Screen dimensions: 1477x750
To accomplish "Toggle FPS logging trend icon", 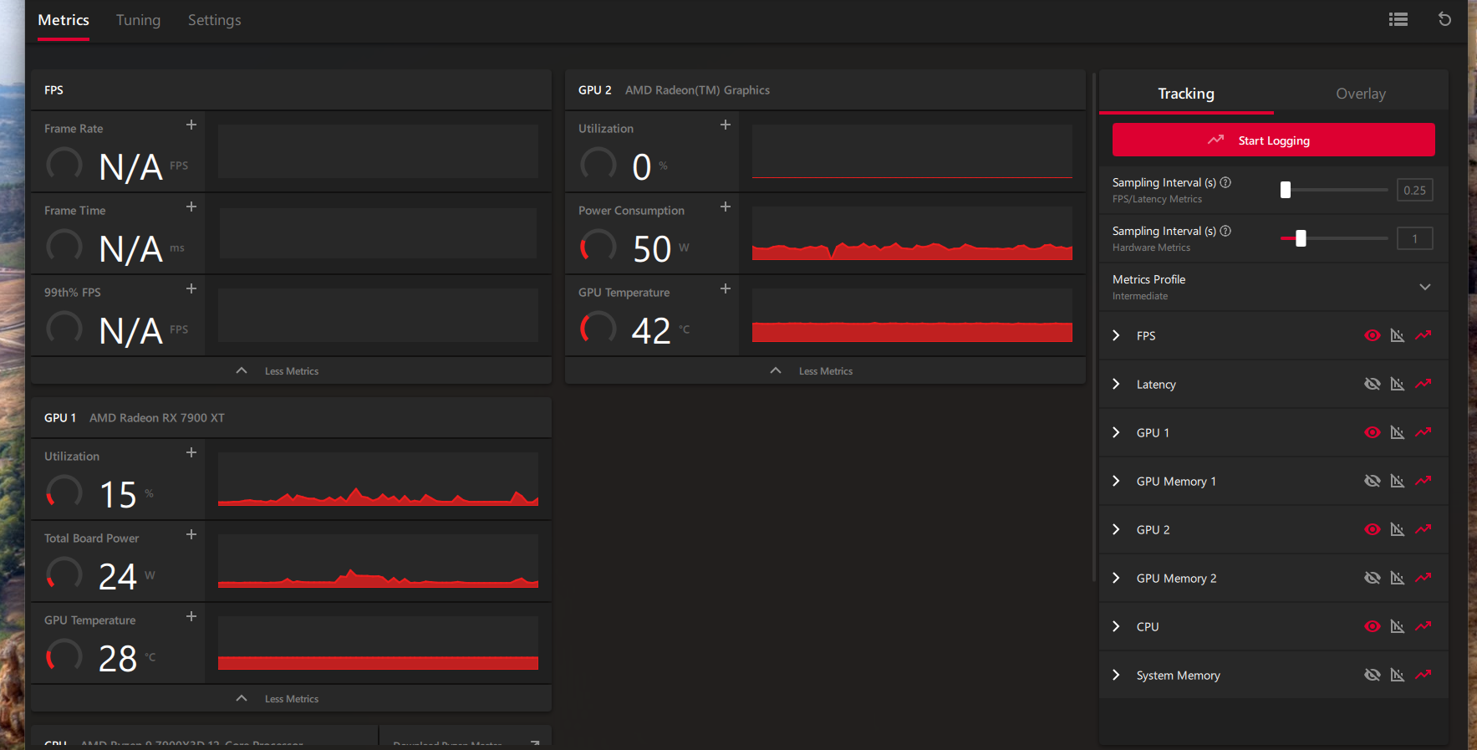I will coord(1424,335).
